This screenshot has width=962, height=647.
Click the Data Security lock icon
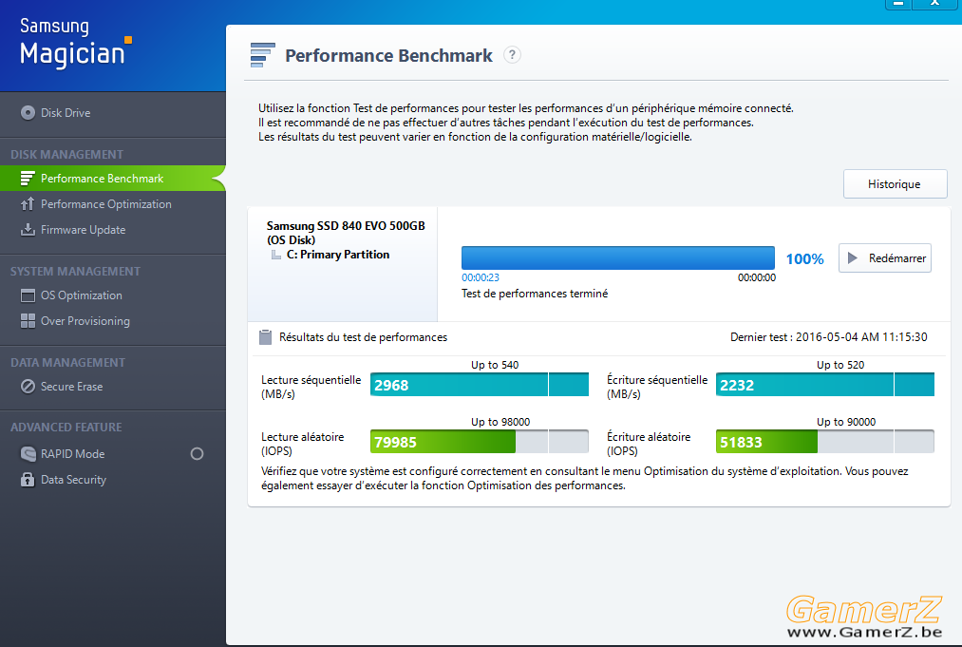tap(28, 480)
